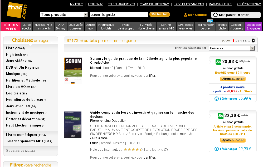
Task: Filter by Livres numériques (1054)
Action: [26, 135]
